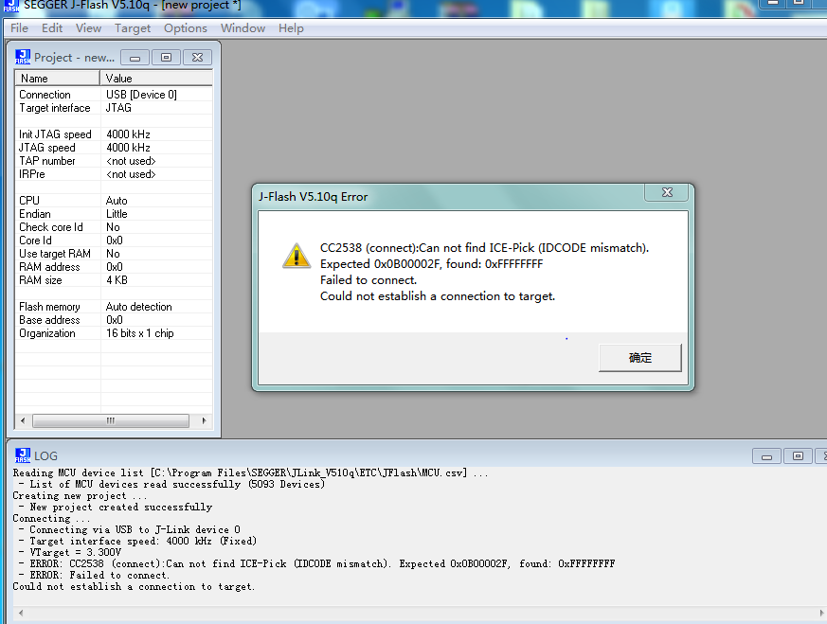
Task: Select the Connection row
Action: click(x=114, y=95)
